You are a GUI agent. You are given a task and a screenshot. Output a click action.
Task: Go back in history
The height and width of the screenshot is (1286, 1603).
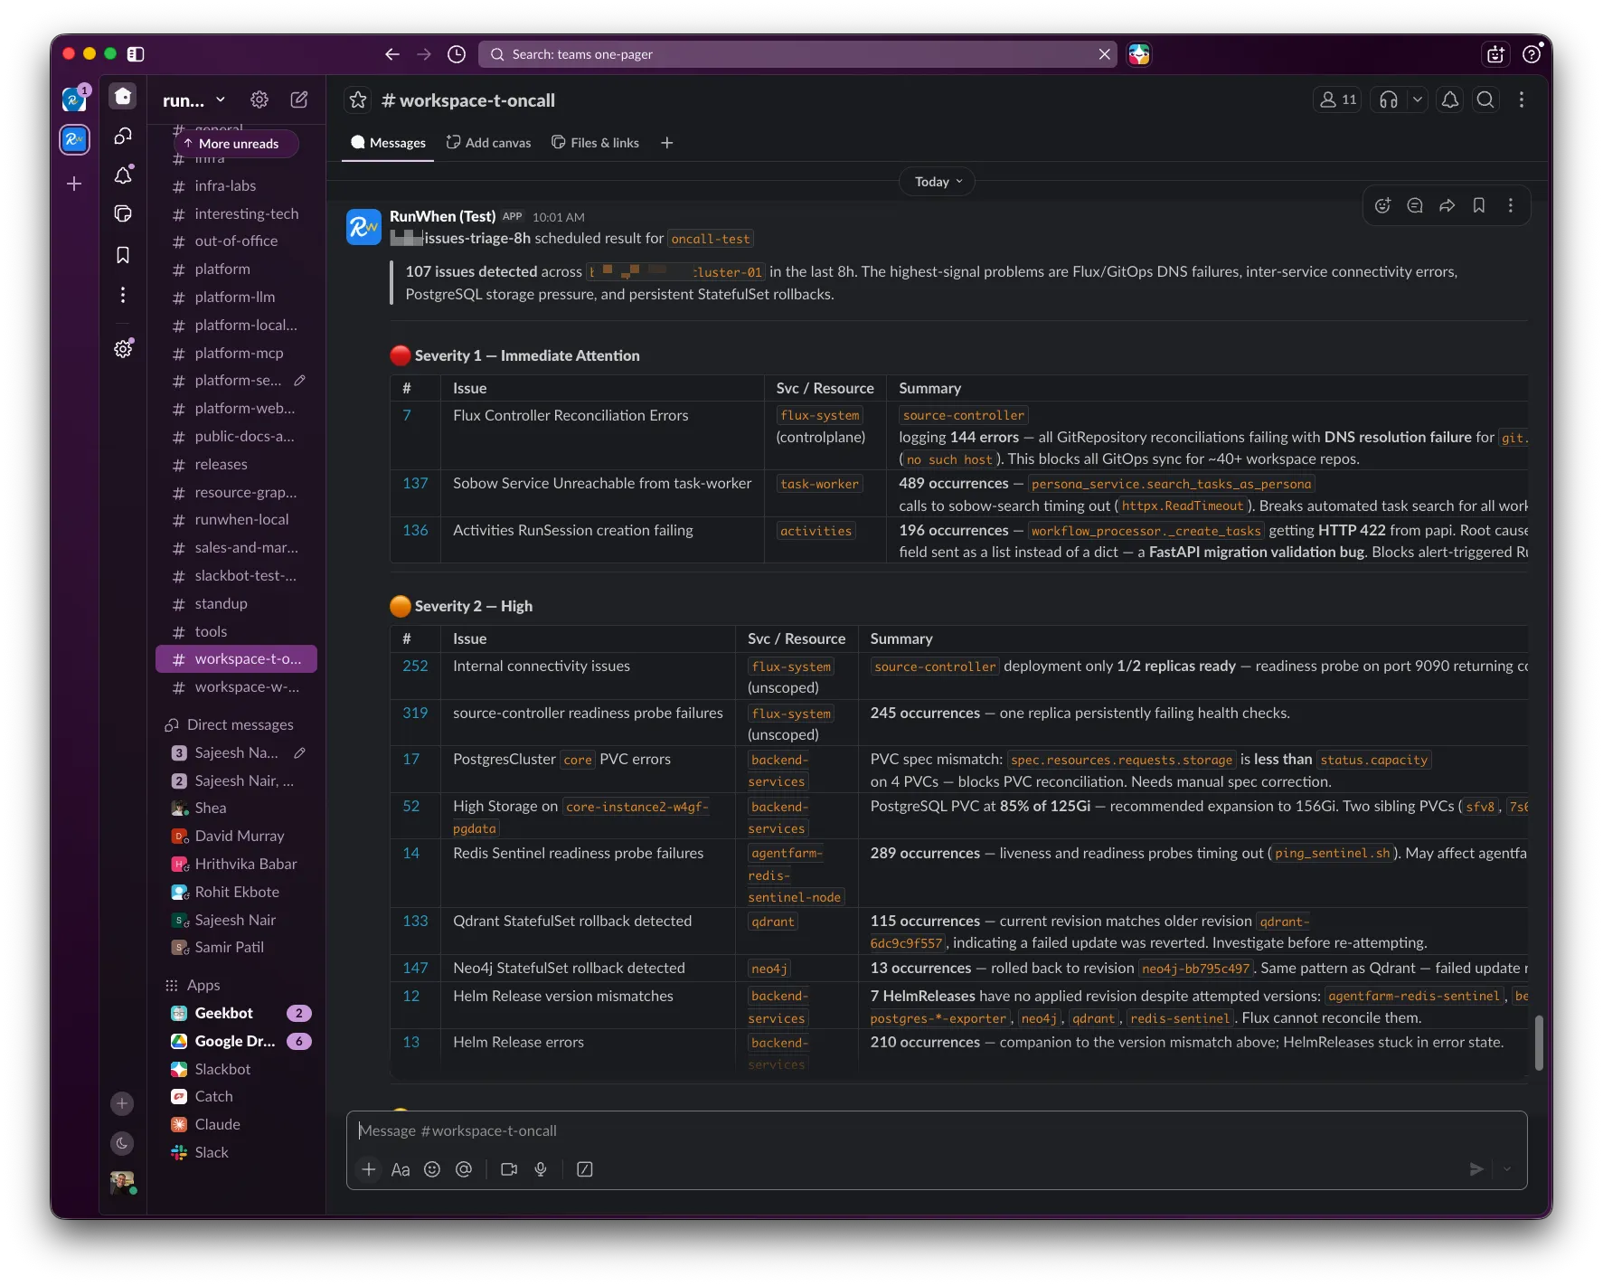(391, 54)
